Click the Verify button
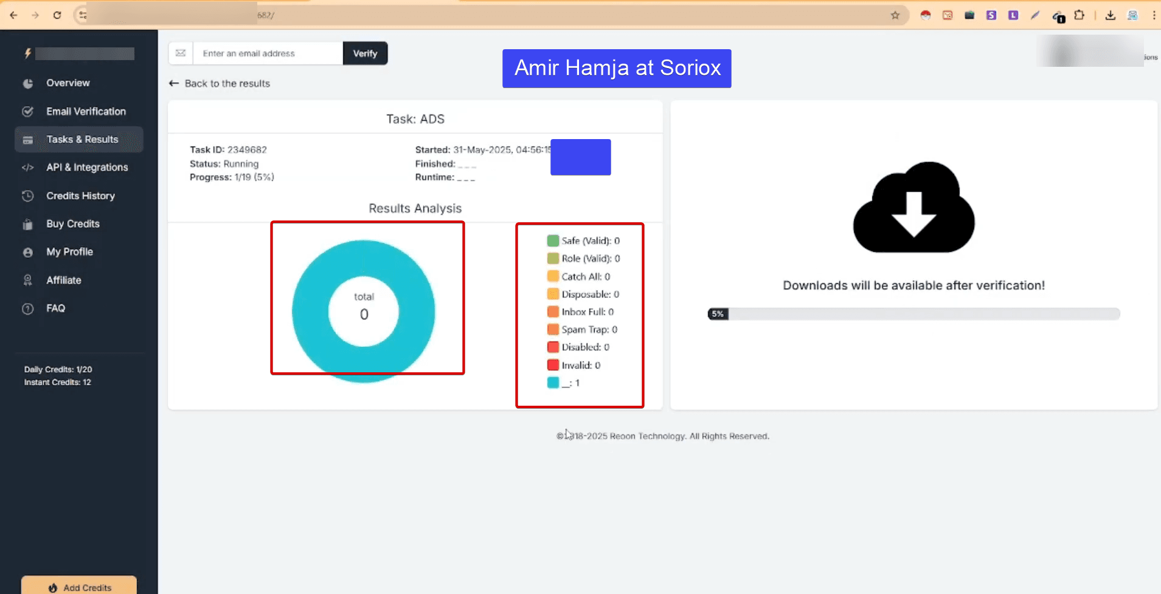The width and height of the screenshot is (1161, 594). pos(365,53)
